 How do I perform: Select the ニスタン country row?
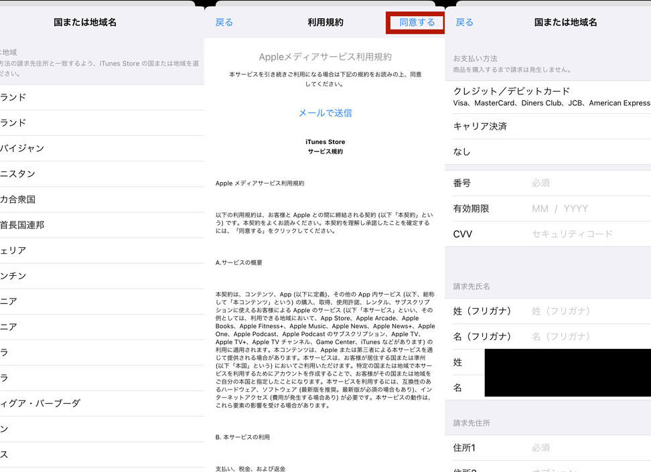(102, 174)
